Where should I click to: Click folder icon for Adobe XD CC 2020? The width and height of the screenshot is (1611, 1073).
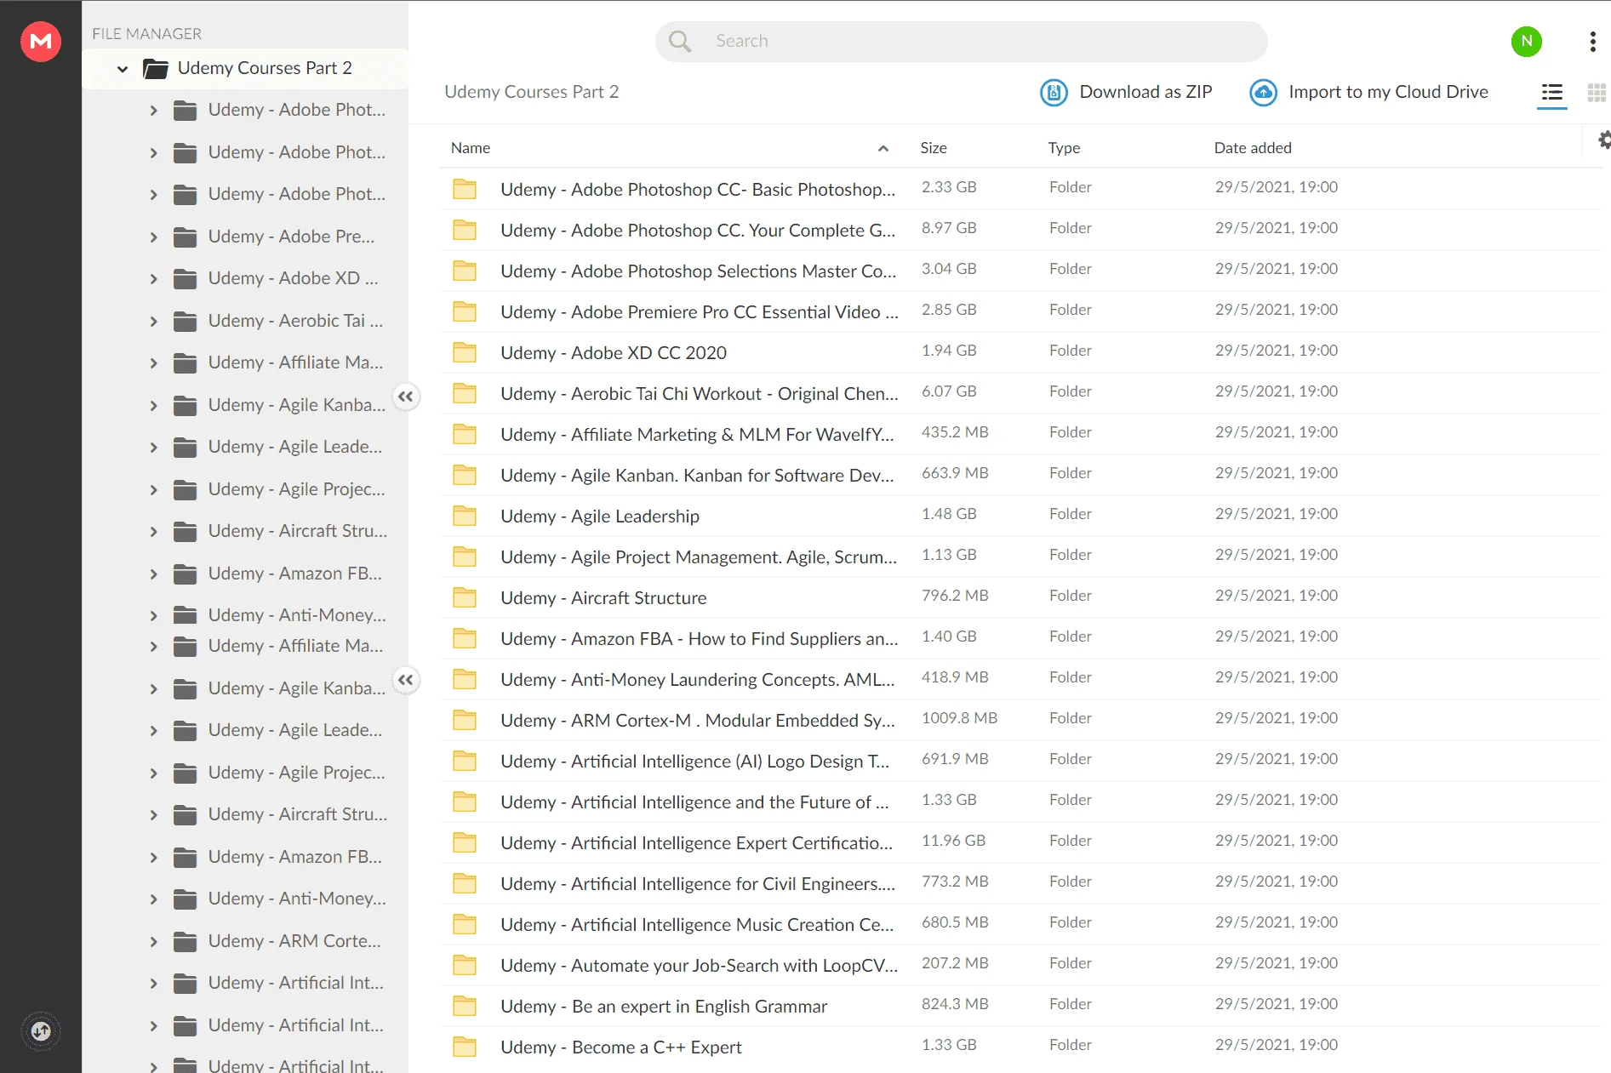(x=465, y=351)
